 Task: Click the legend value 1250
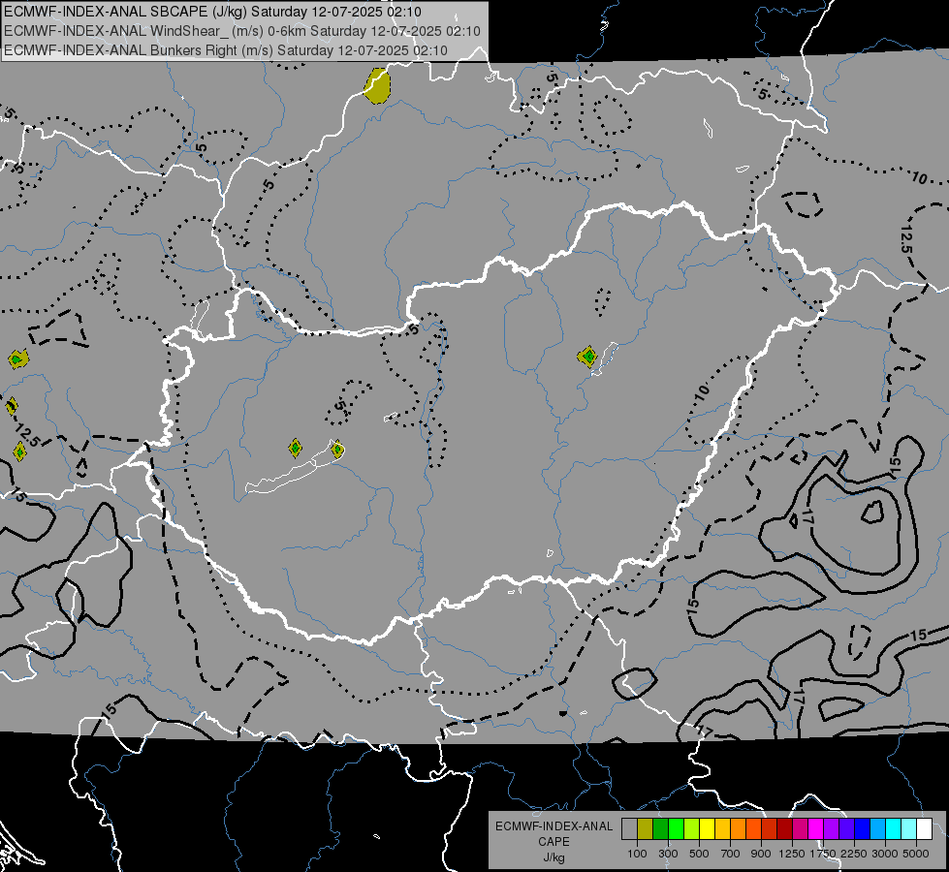pyautogui.click(x=792, y=854)
